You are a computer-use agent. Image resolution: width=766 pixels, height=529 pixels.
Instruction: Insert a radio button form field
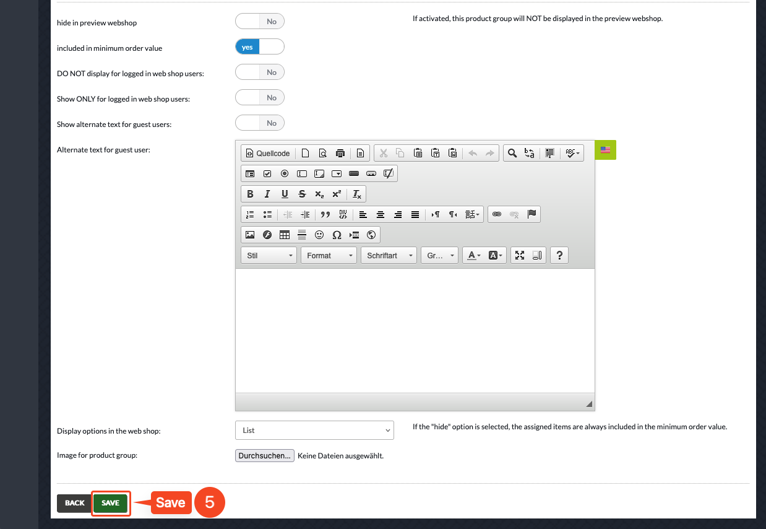click(285, 173)
